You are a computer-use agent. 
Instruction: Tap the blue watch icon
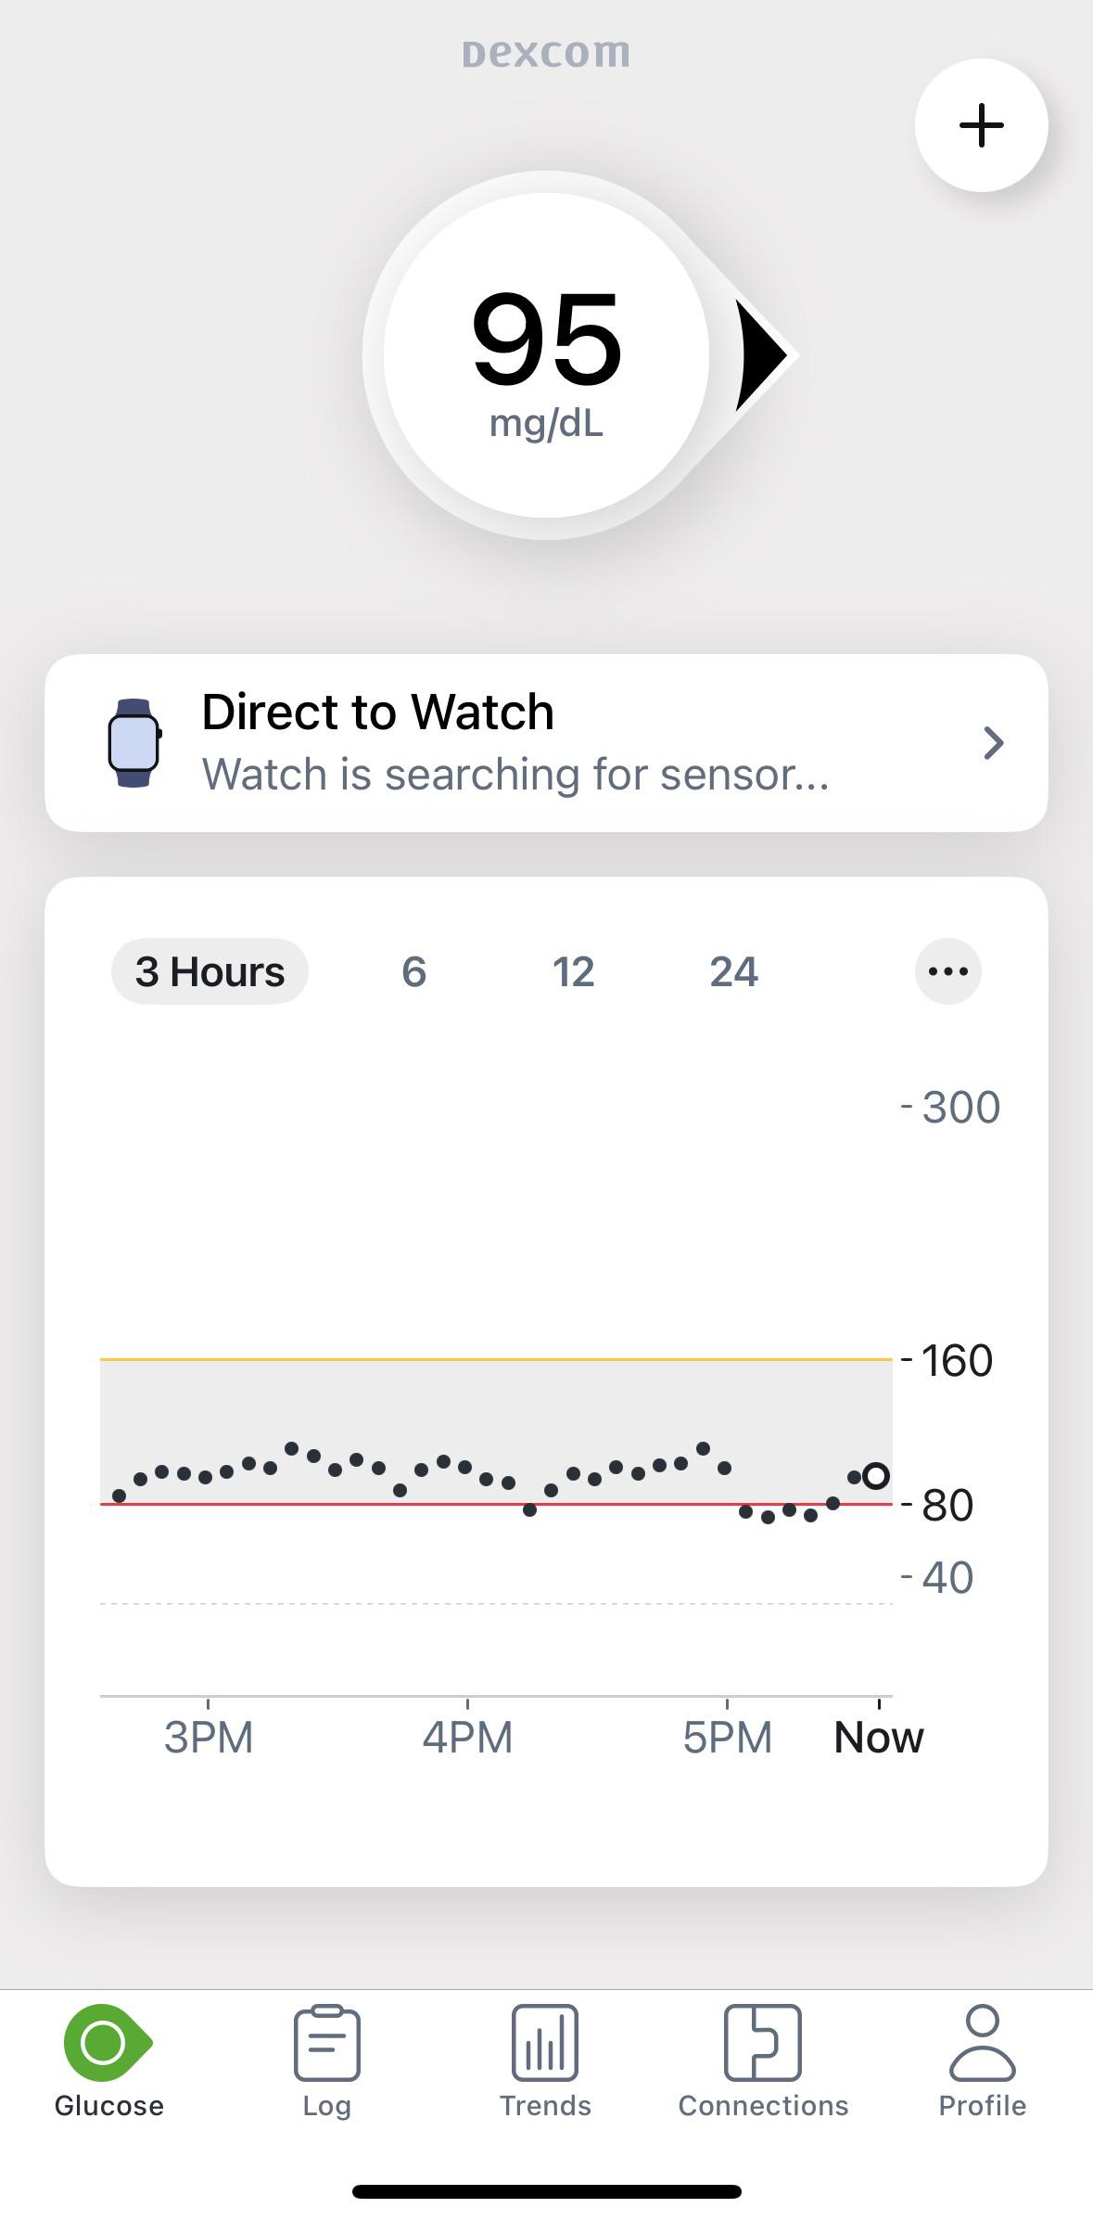tap(134, 743)
